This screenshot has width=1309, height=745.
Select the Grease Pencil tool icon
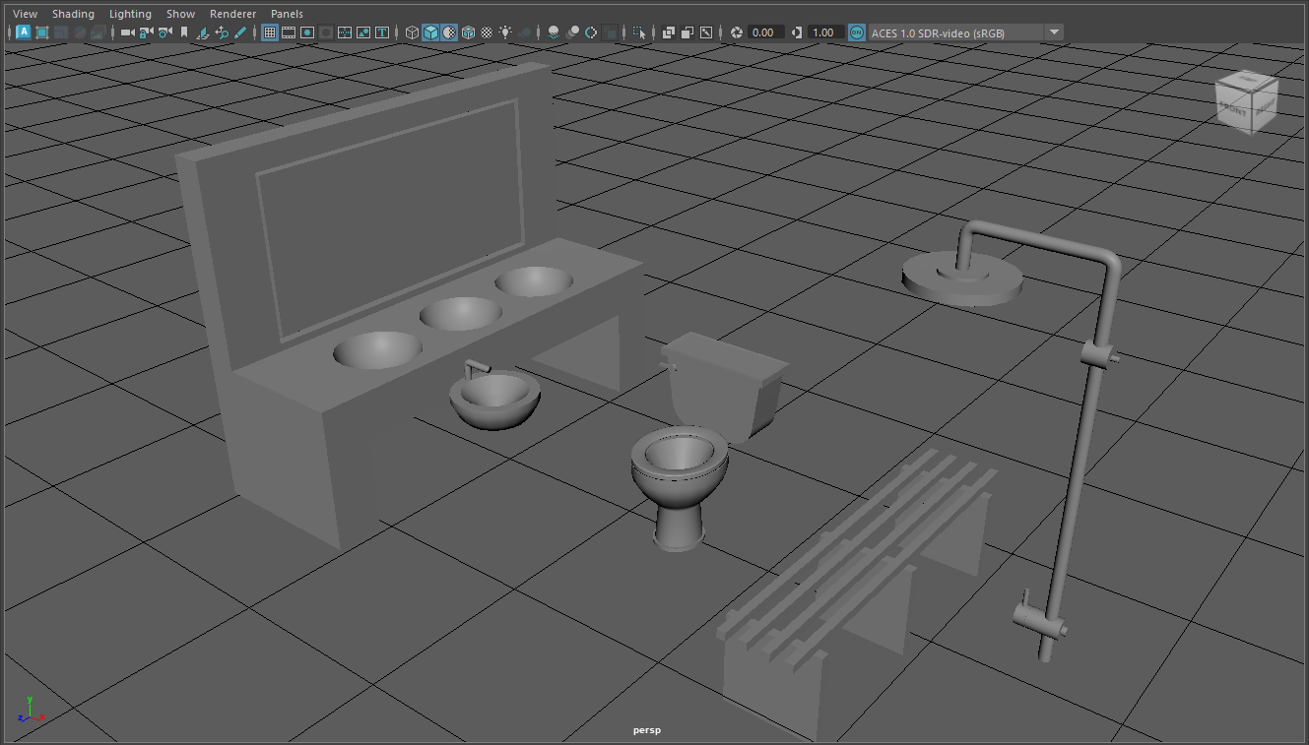click(x=239, y=32)
